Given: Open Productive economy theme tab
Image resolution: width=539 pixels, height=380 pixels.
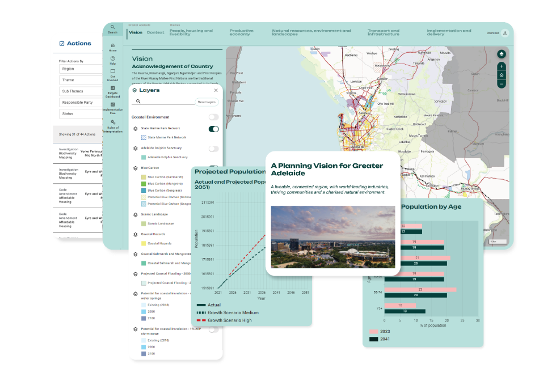Looking at the screenshot, I should pos(241,32).
